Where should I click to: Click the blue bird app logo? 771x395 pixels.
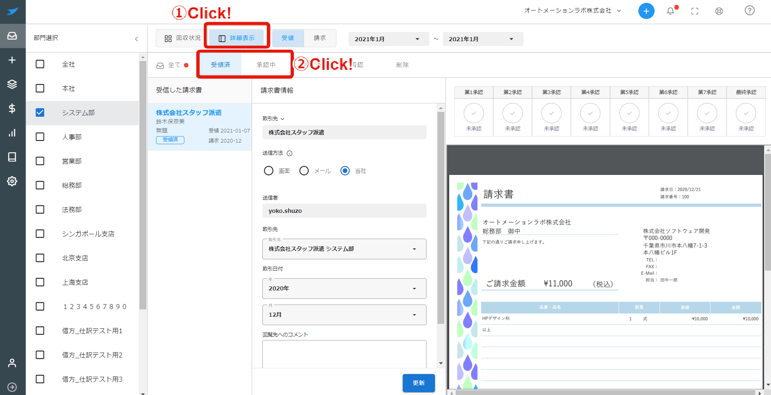pyautogui.click(x=12, y=11)
